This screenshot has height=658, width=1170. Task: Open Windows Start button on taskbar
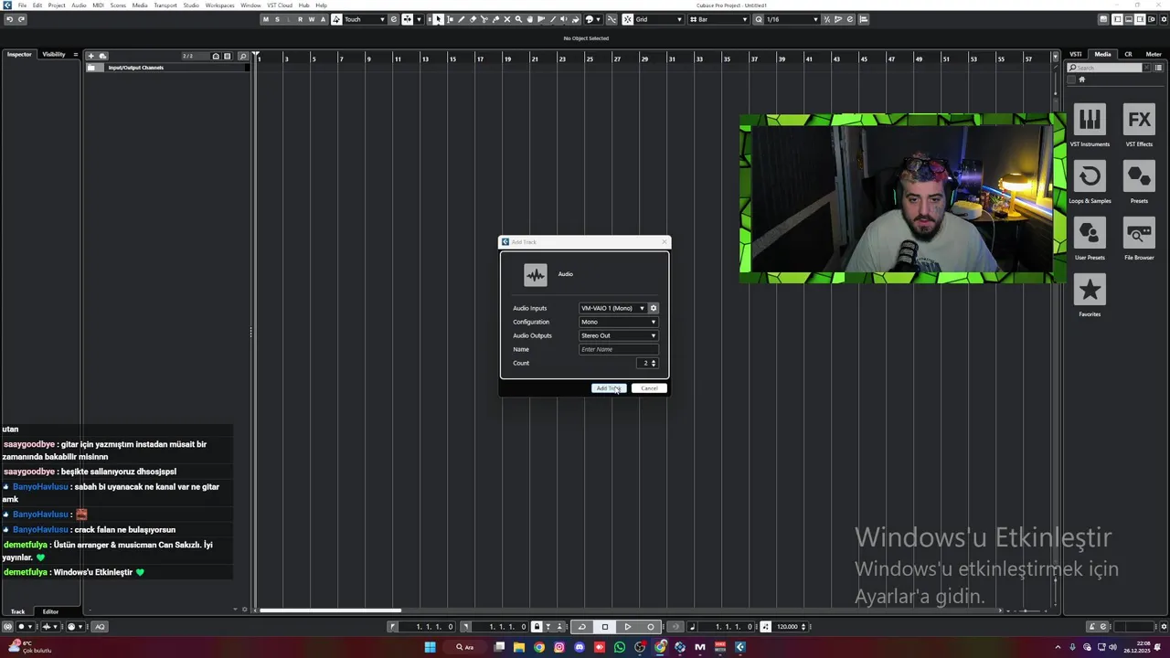(431, 647)
